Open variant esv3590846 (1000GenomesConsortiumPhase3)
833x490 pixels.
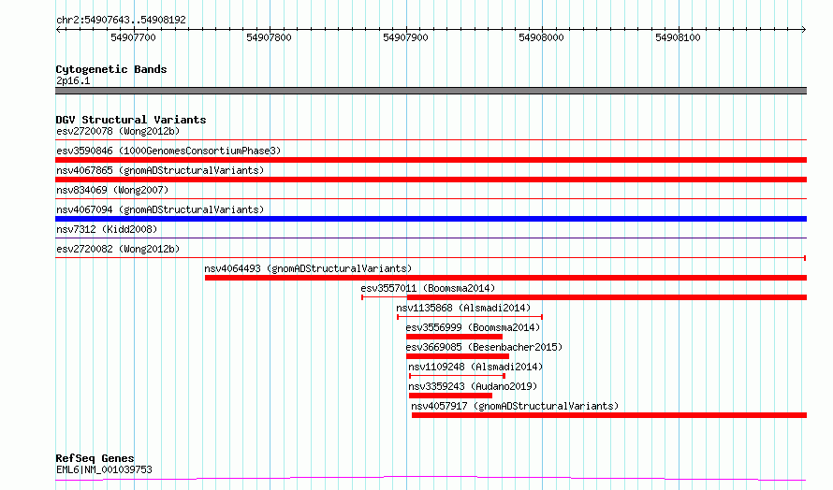[x=168, y=151]
